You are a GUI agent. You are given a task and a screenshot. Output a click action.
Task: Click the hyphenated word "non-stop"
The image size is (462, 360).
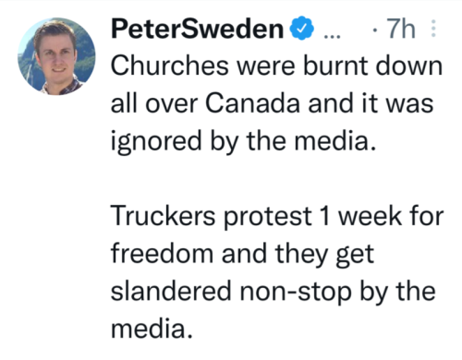[x=296, y=293]
